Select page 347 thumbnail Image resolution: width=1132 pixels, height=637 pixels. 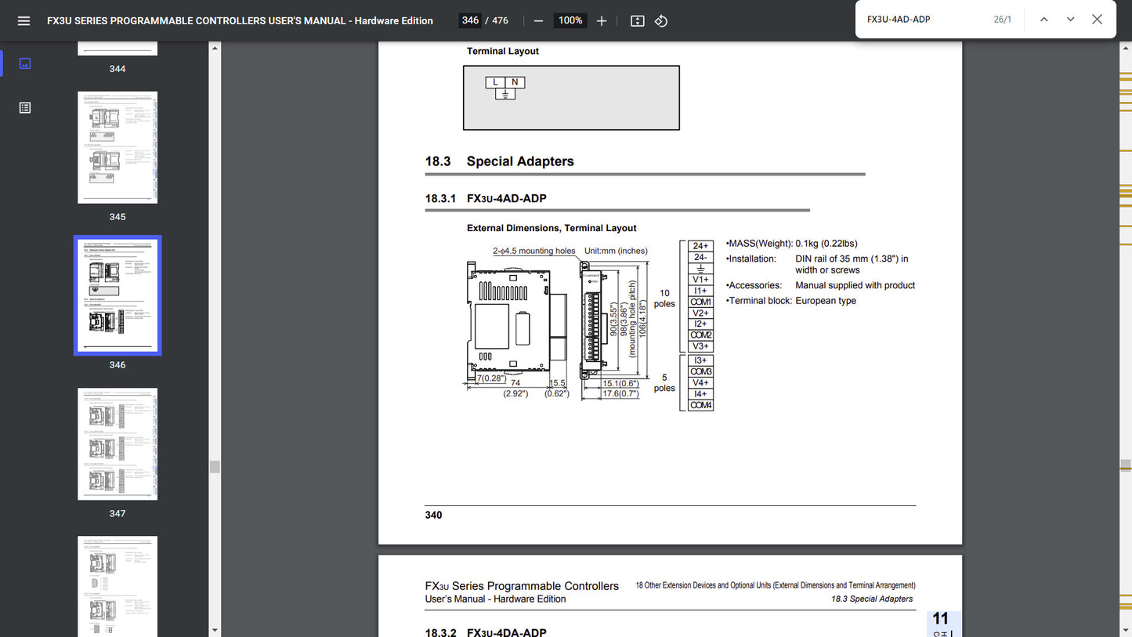(x=118, y=444)
